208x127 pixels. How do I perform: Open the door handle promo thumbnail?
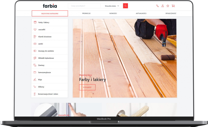141,110
